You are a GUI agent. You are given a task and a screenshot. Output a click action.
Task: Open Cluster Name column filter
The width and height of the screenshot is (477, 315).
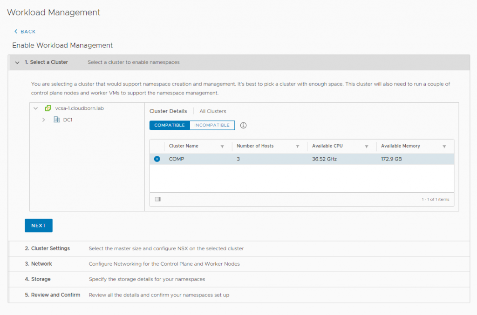pyautogui.click(x=222, y=147)
